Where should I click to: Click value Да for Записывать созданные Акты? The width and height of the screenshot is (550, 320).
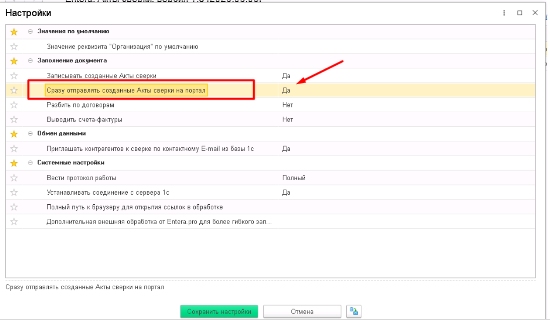[x=286, y=76]
